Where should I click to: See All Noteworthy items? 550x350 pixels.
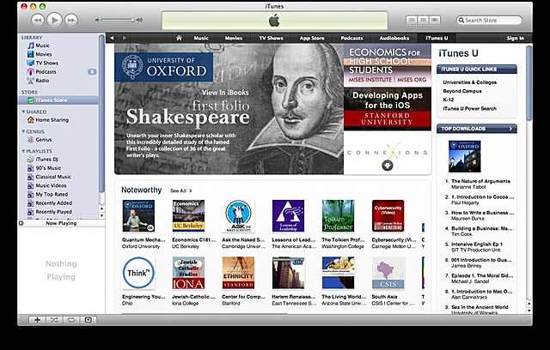click(x=181, y=190)
